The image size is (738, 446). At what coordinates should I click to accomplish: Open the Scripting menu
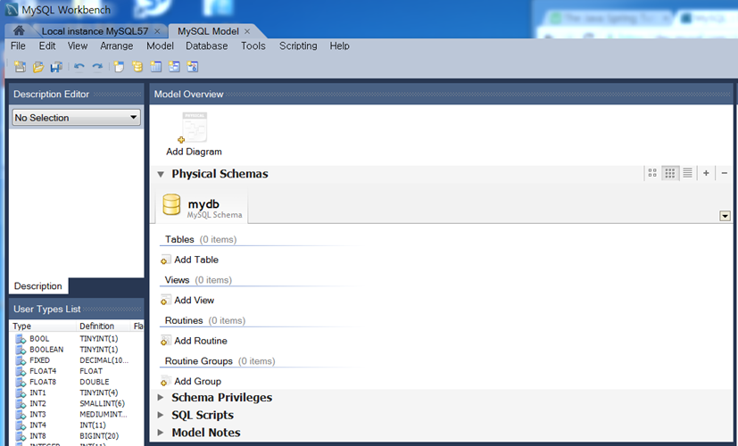coord(298,45)
